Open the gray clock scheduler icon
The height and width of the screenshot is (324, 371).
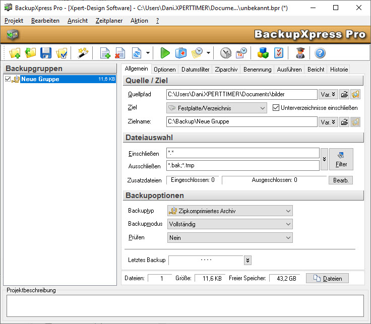point(225,53)
